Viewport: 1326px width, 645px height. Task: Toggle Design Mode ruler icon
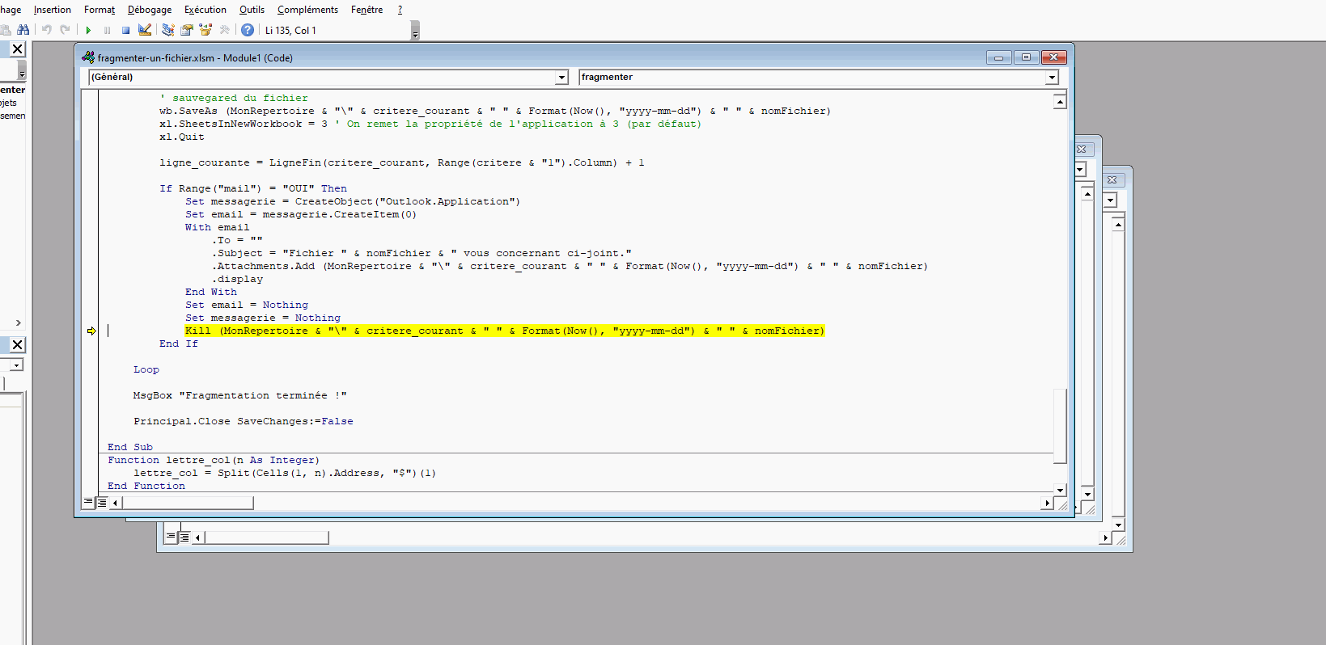click(145, 30)
